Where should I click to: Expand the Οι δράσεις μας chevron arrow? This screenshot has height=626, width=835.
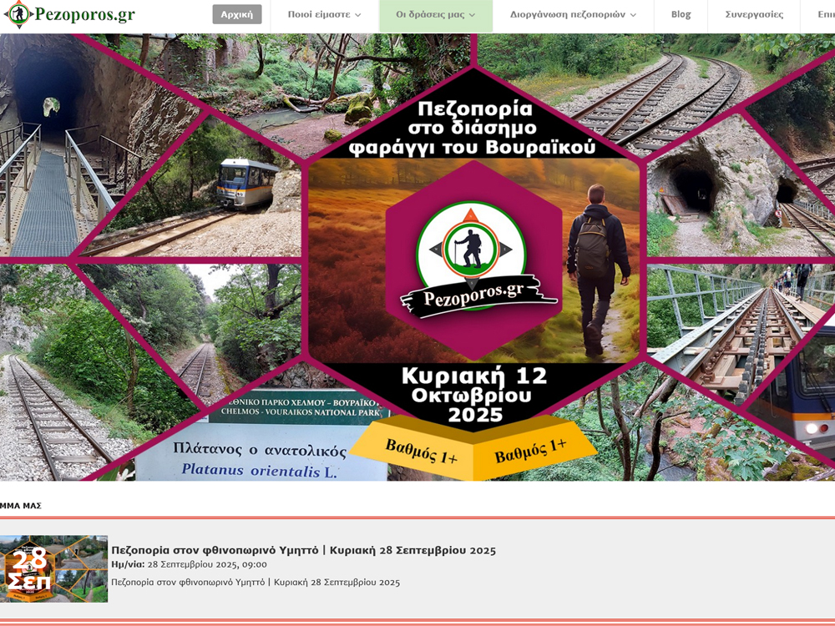click(x=472, y=15)
